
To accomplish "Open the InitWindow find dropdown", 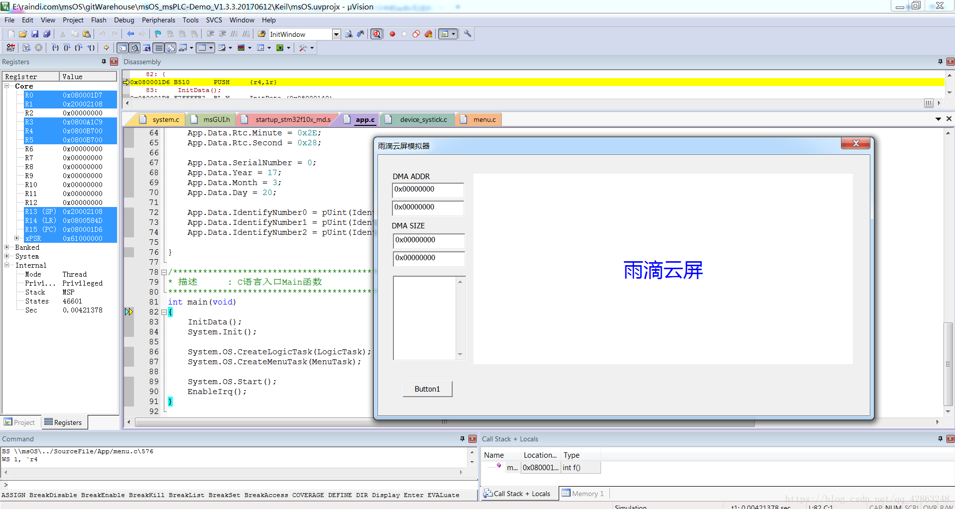I will point(336,34).
